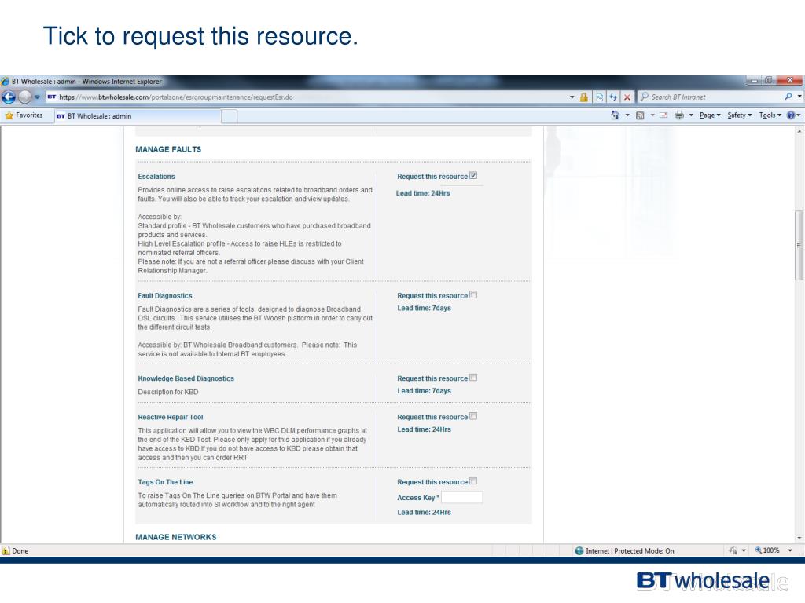The width and height of the screenshot is (805, 603).
Task: Click the scrollbar up arrow
Action: 799,131
